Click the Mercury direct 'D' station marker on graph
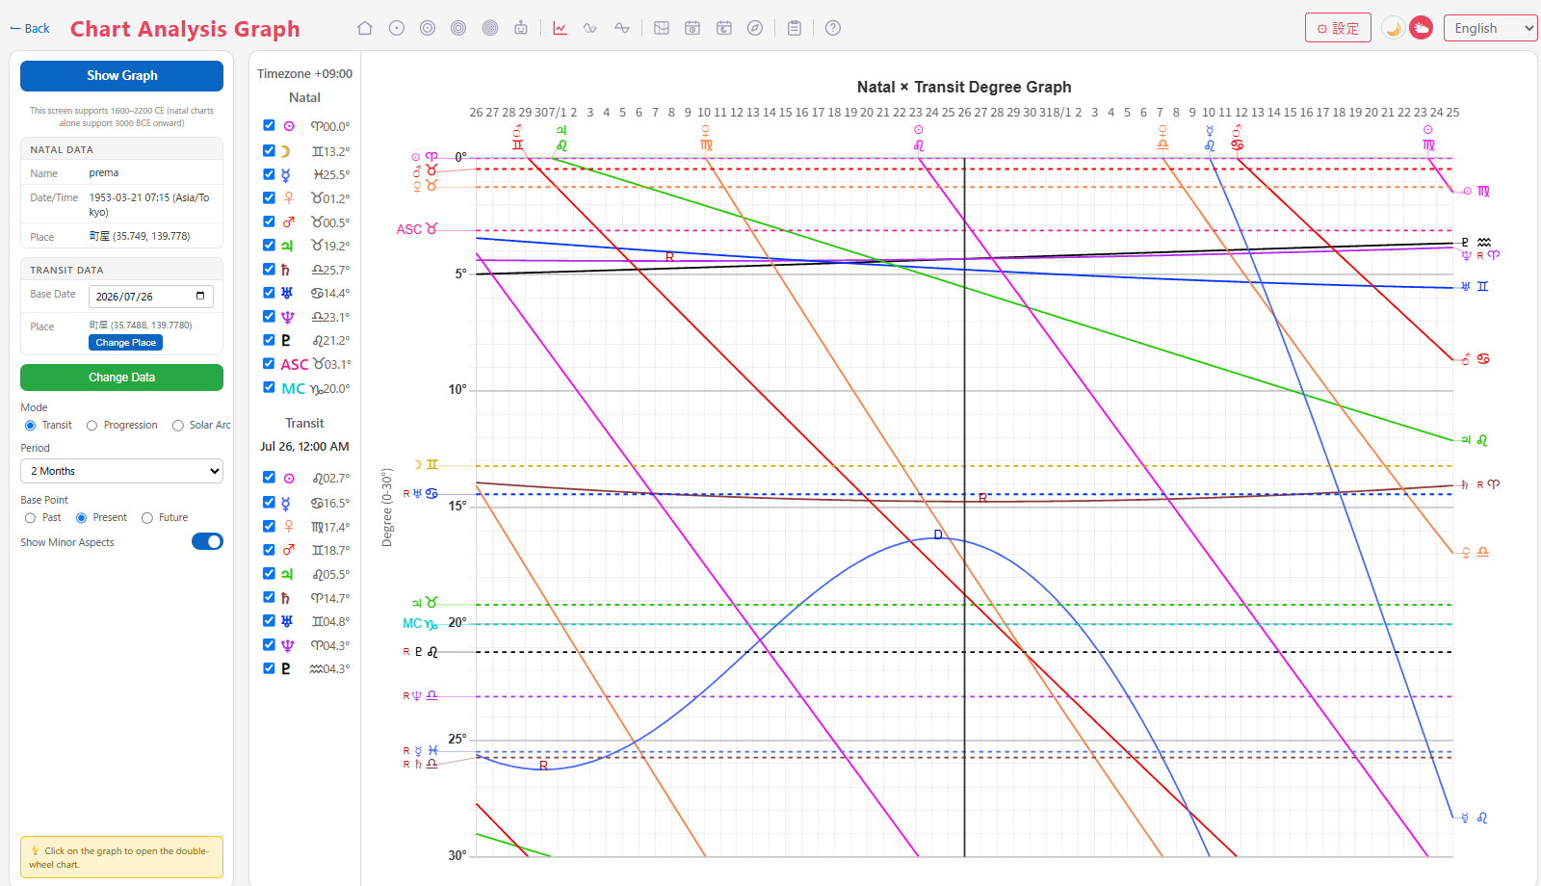 pos(938,534)
